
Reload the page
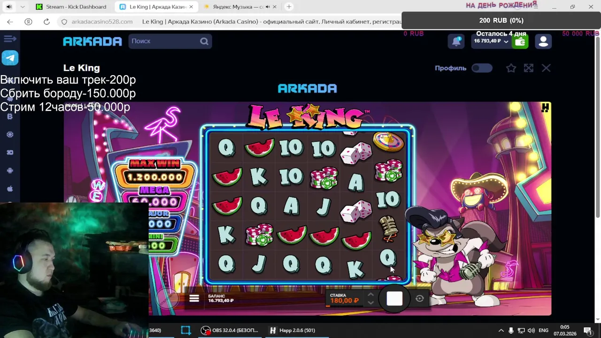click(46, 22)
